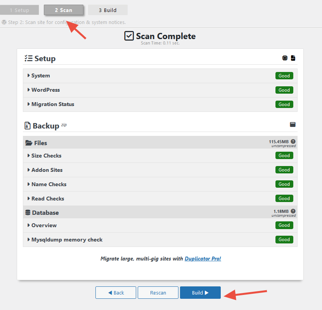Click the file diagnostics icon beside the microchip
The width and height of the screenshot is (322, 310).
(293, 58)
